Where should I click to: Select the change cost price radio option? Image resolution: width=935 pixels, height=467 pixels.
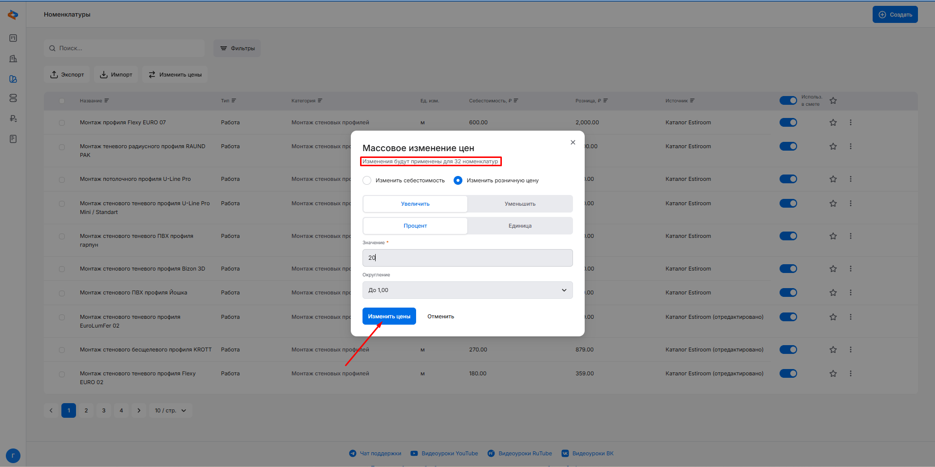click(367, 180)
